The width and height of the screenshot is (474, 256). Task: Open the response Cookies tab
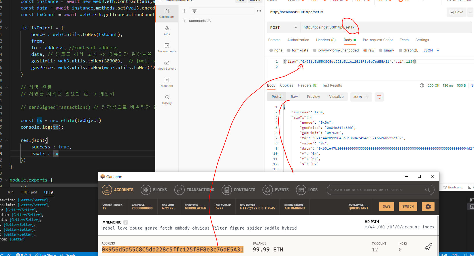point(286,85)
